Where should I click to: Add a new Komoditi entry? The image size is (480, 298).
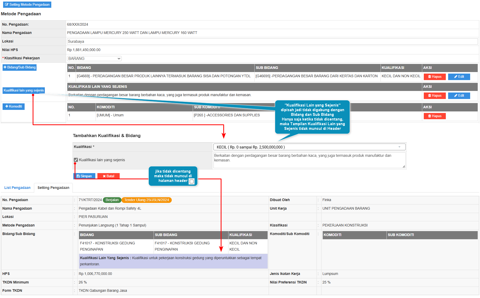pyautogui.click(x=13, y=107)
